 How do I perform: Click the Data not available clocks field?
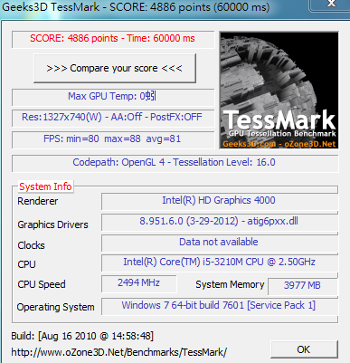point(219,243)
